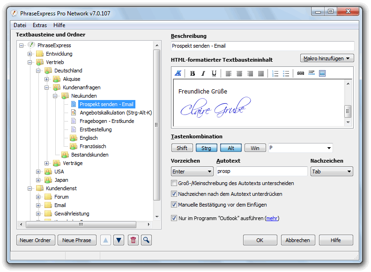The height and width of the screenshot is (272, 371).
Task: Click the Neuer Ordner button
Action: pos(36,240)
